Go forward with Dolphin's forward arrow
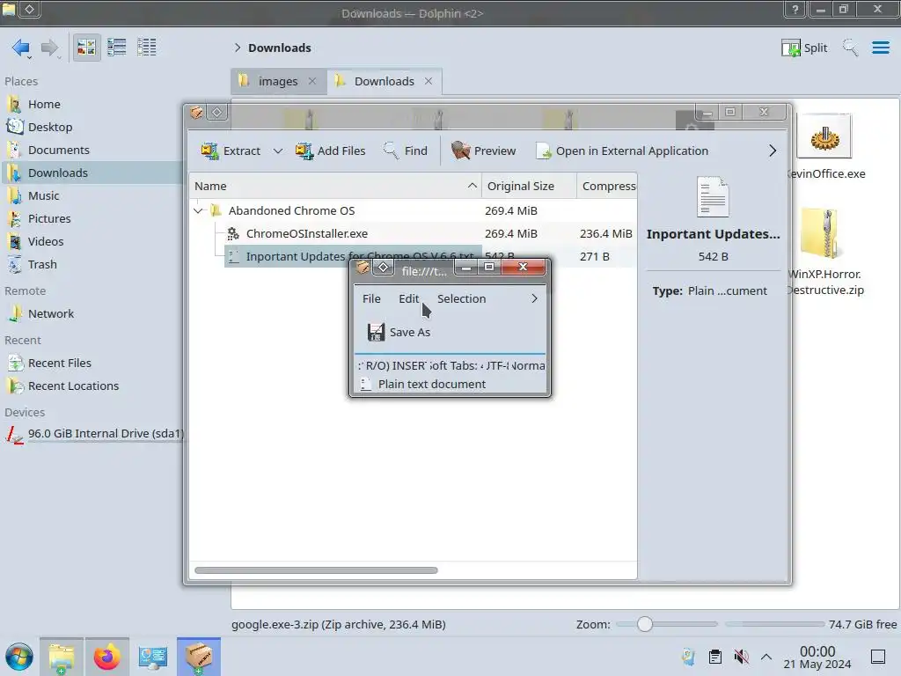 49,48
